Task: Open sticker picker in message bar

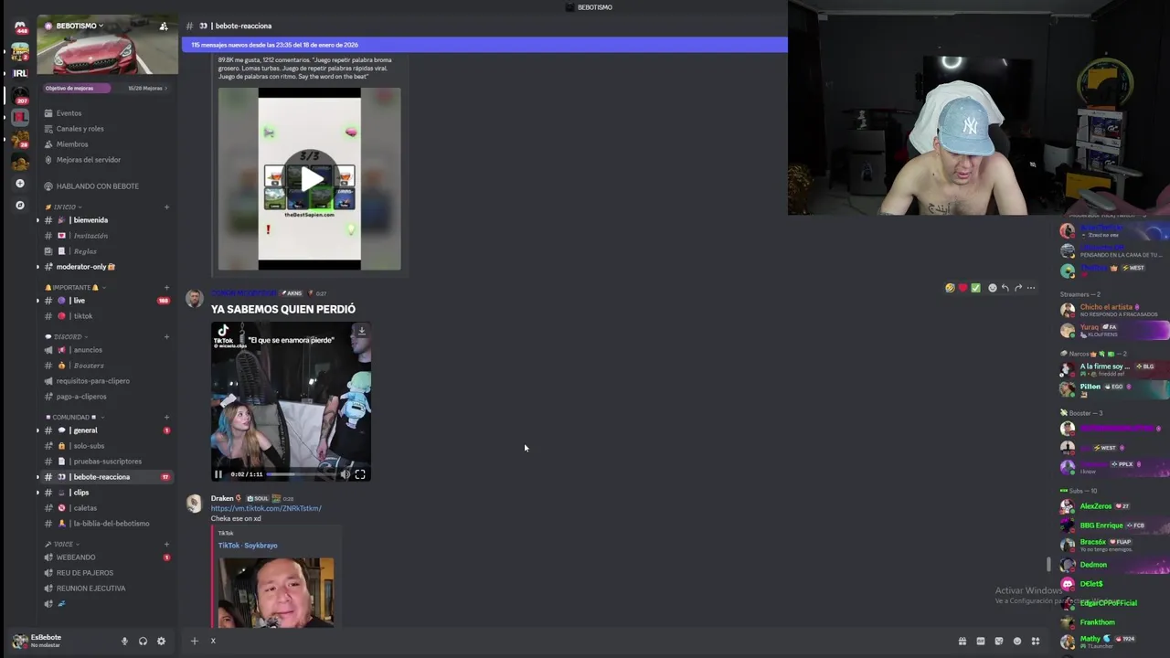Action: pyautogui.click(x=998, y=642)
